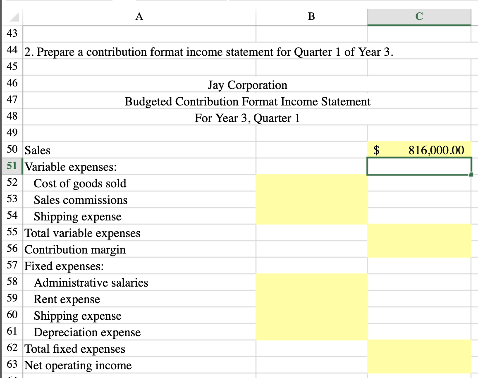Screen dimensions: 478x378
Task: Click the yellow Total variable expenses input cell
Action: point(419,233)
